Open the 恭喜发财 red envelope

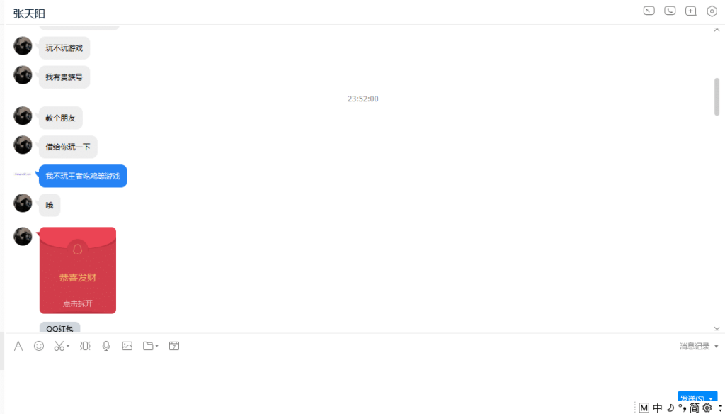pos(78,270)
